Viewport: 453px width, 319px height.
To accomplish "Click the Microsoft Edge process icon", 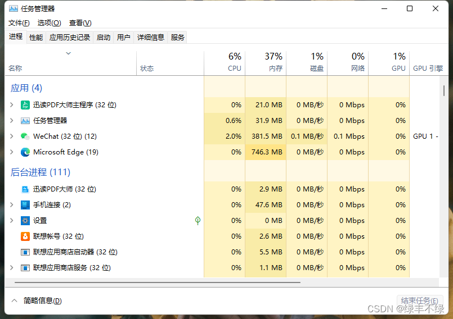I will (25, 152).
